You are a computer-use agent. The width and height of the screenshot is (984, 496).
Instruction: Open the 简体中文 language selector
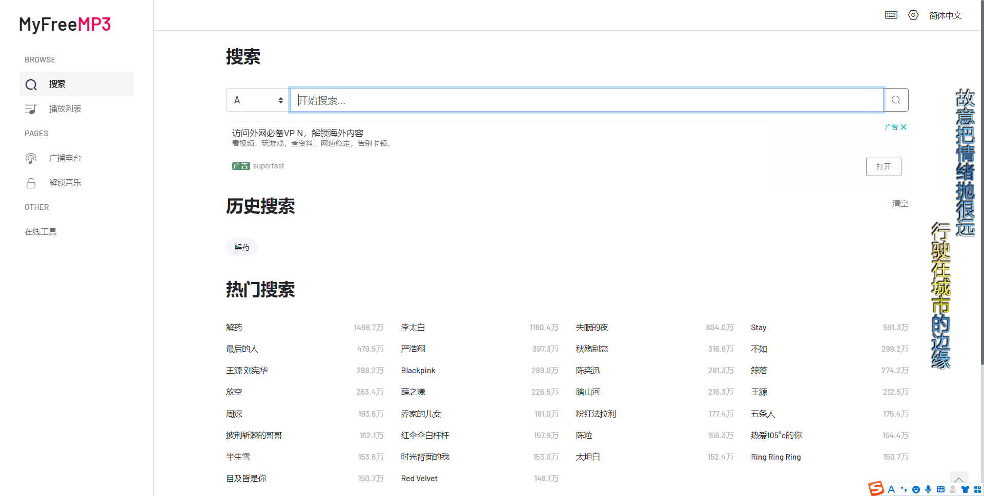[946, 15]
